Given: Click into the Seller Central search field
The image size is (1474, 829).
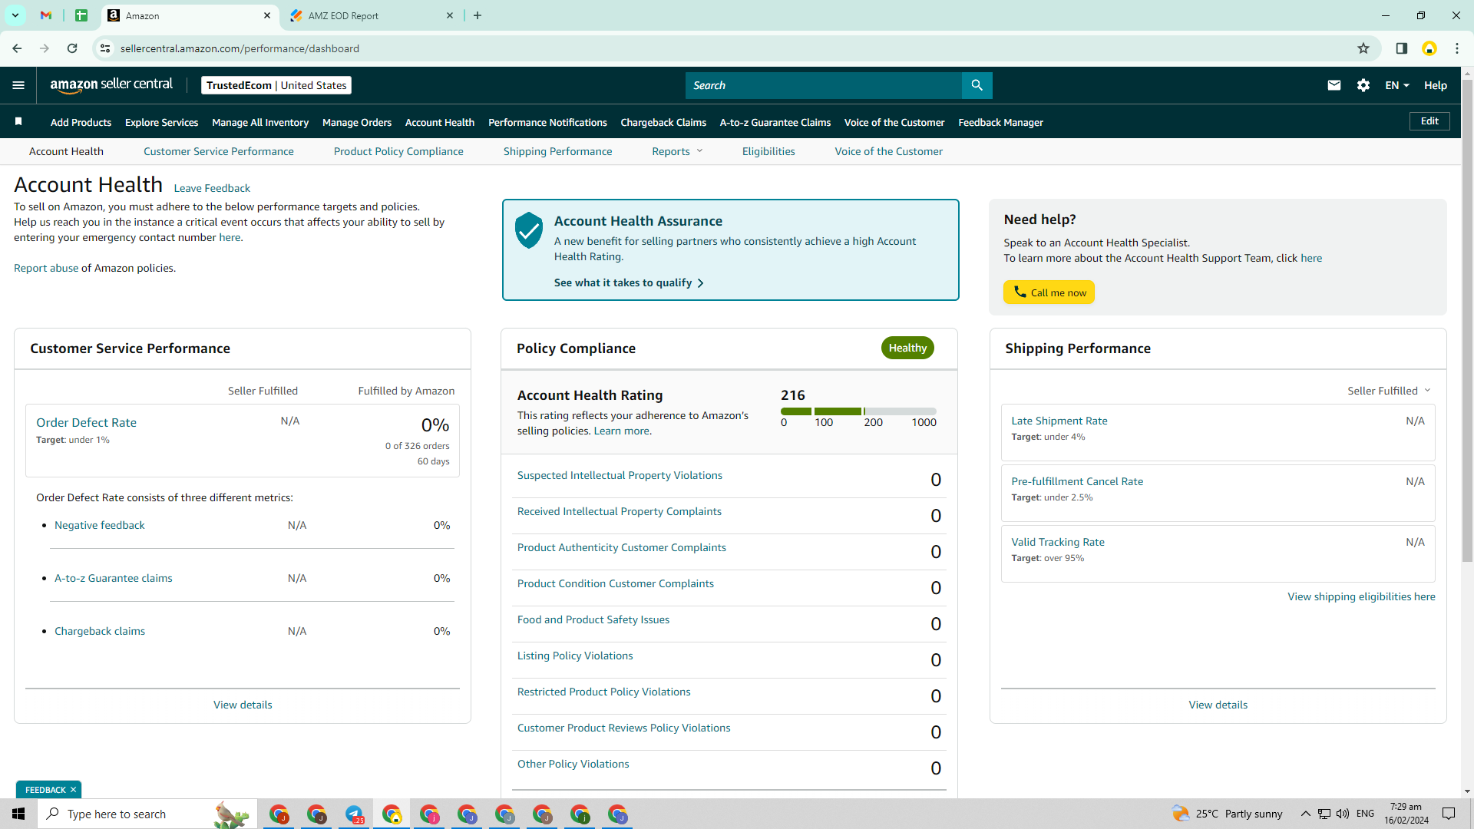Looking at the screenshot, I should pyautogui.click(x=823, y=85).
